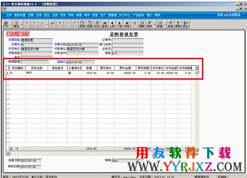247x178 pixels.
Task: Go to previous invoice with 上张
Action: (x=112, y=24)
